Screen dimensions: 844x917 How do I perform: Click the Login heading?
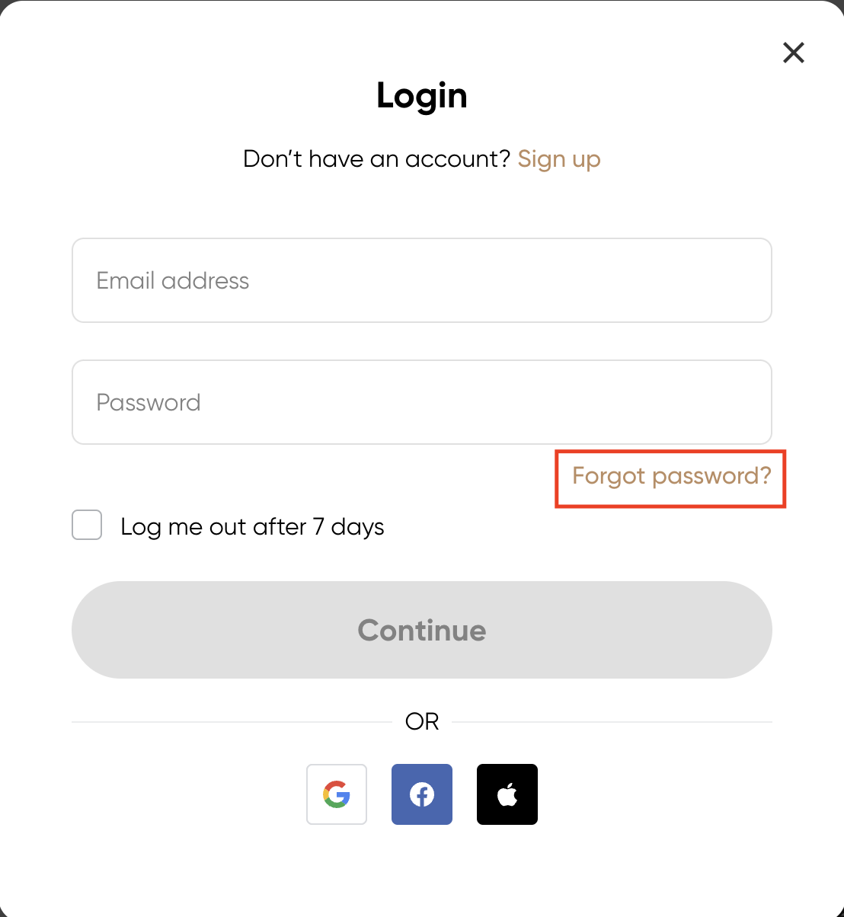click(x=422, y=96)
